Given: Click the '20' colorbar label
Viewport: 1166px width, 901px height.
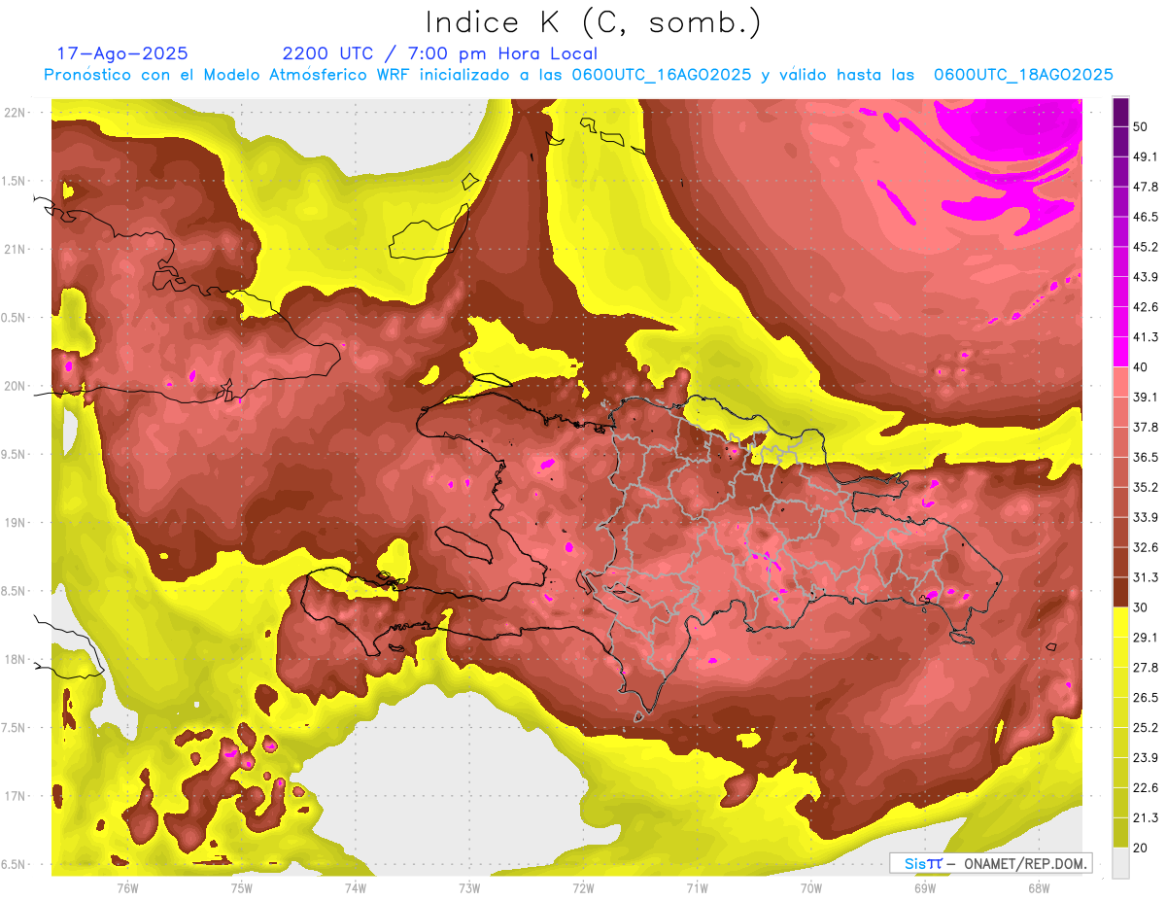Looking at the screenshot, I should [1142, 848].
